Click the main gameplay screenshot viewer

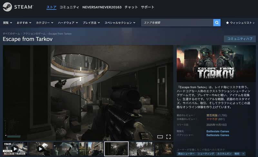88,93
